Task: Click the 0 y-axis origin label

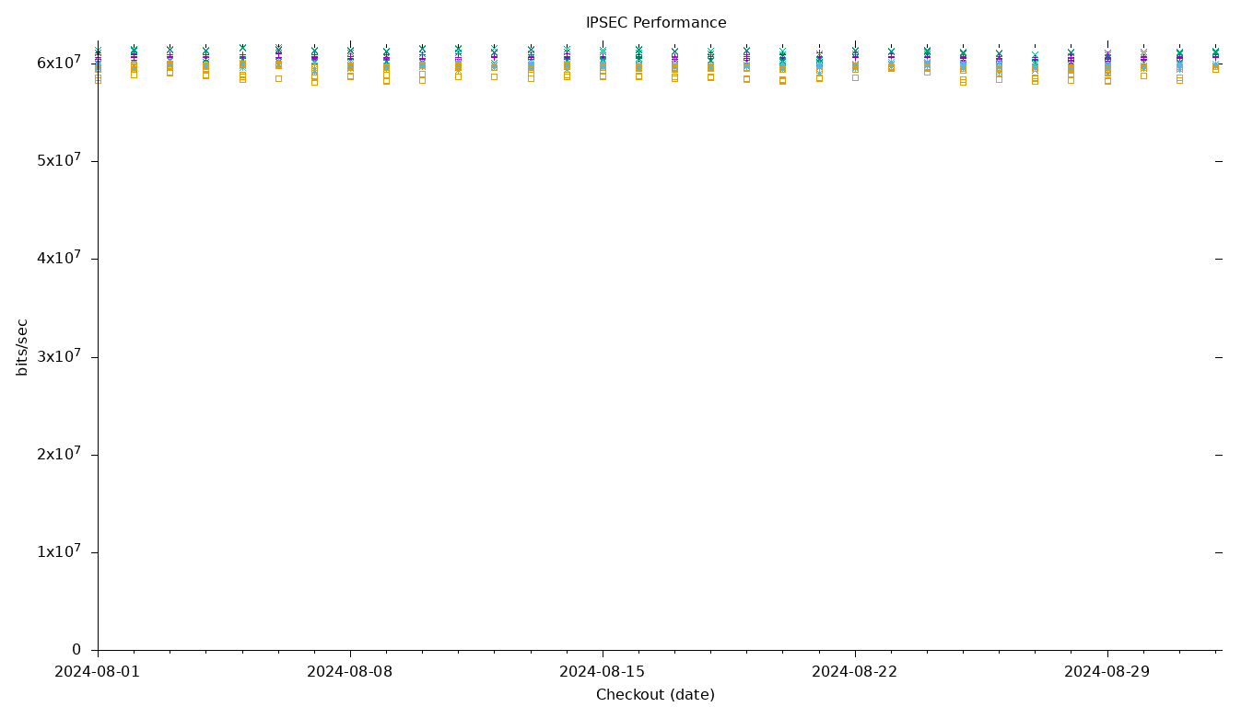Action: click(77, 650)
